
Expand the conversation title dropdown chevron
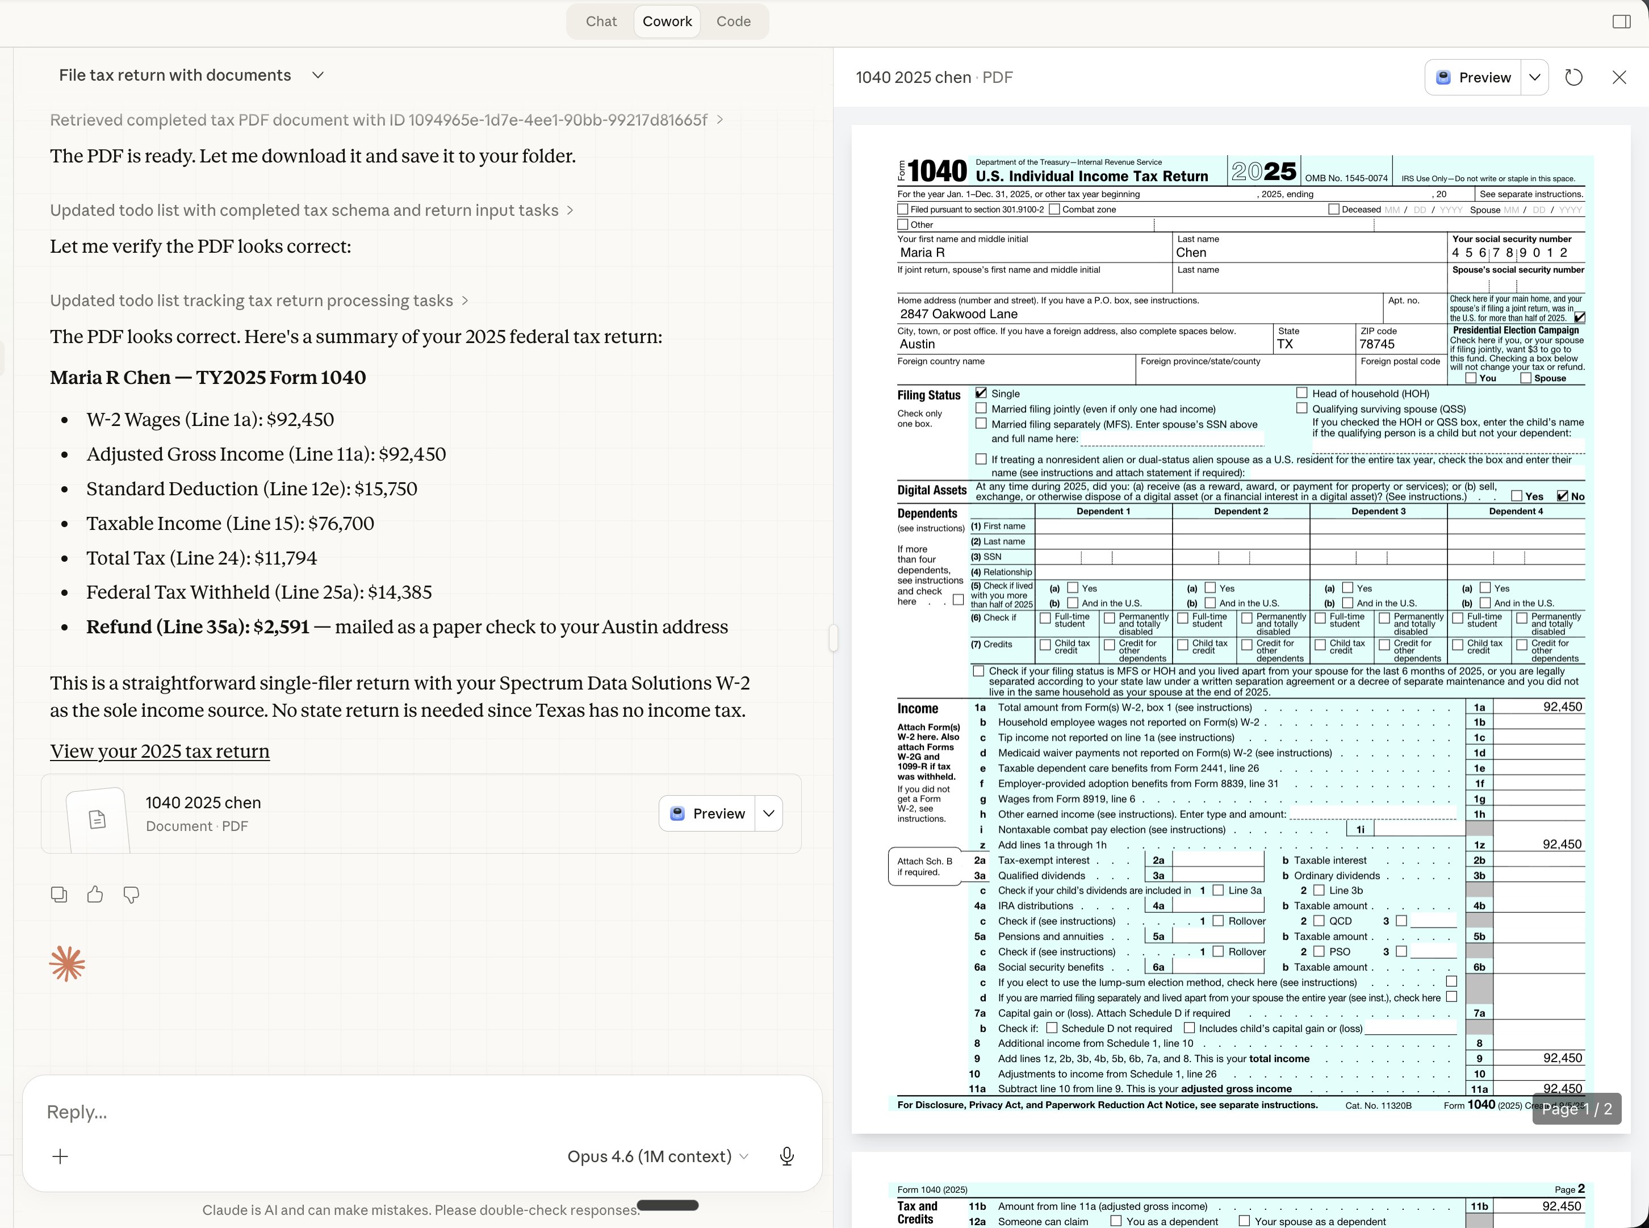tap(318, 75)
